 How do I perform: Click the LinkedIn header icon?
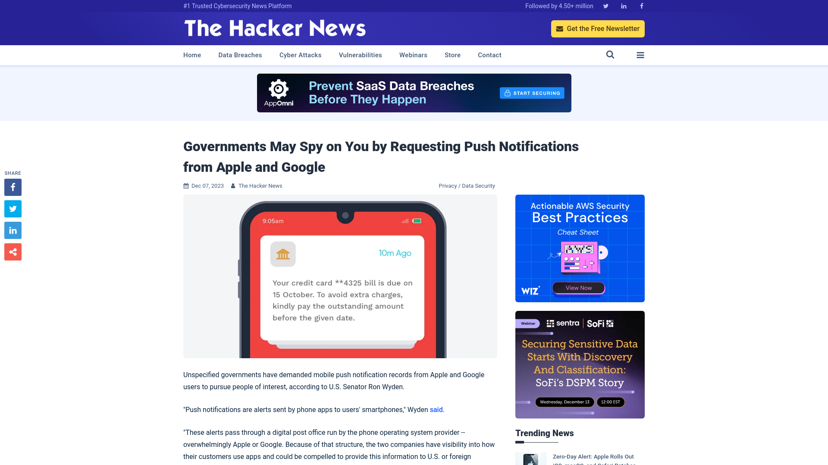[x=624, y=6]
